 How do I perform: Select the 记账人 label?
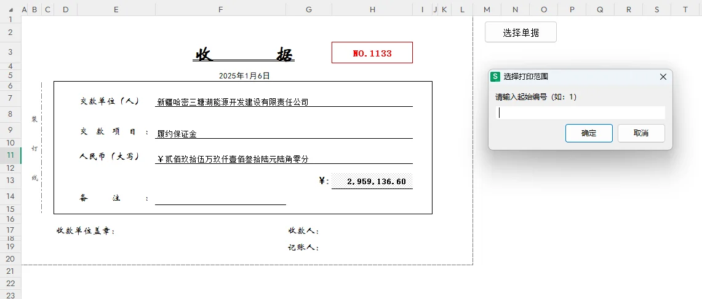(x=303, y=247)
